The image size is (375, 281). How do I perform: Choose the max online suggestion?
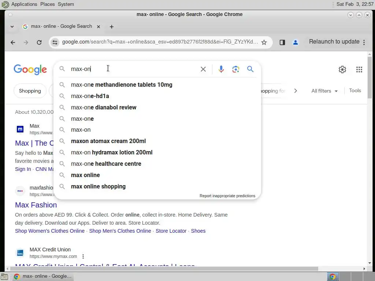(157, 175)
